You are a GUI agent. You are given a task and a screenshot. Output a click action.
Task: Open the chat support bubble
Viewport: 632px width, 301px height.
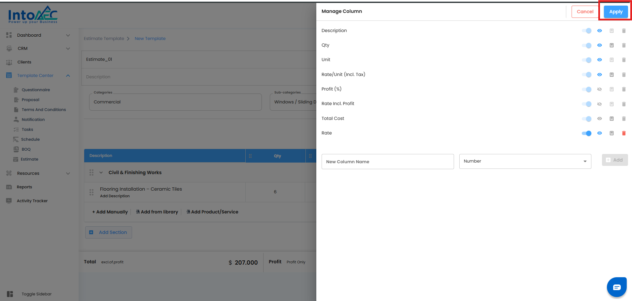tap(616, 287)
